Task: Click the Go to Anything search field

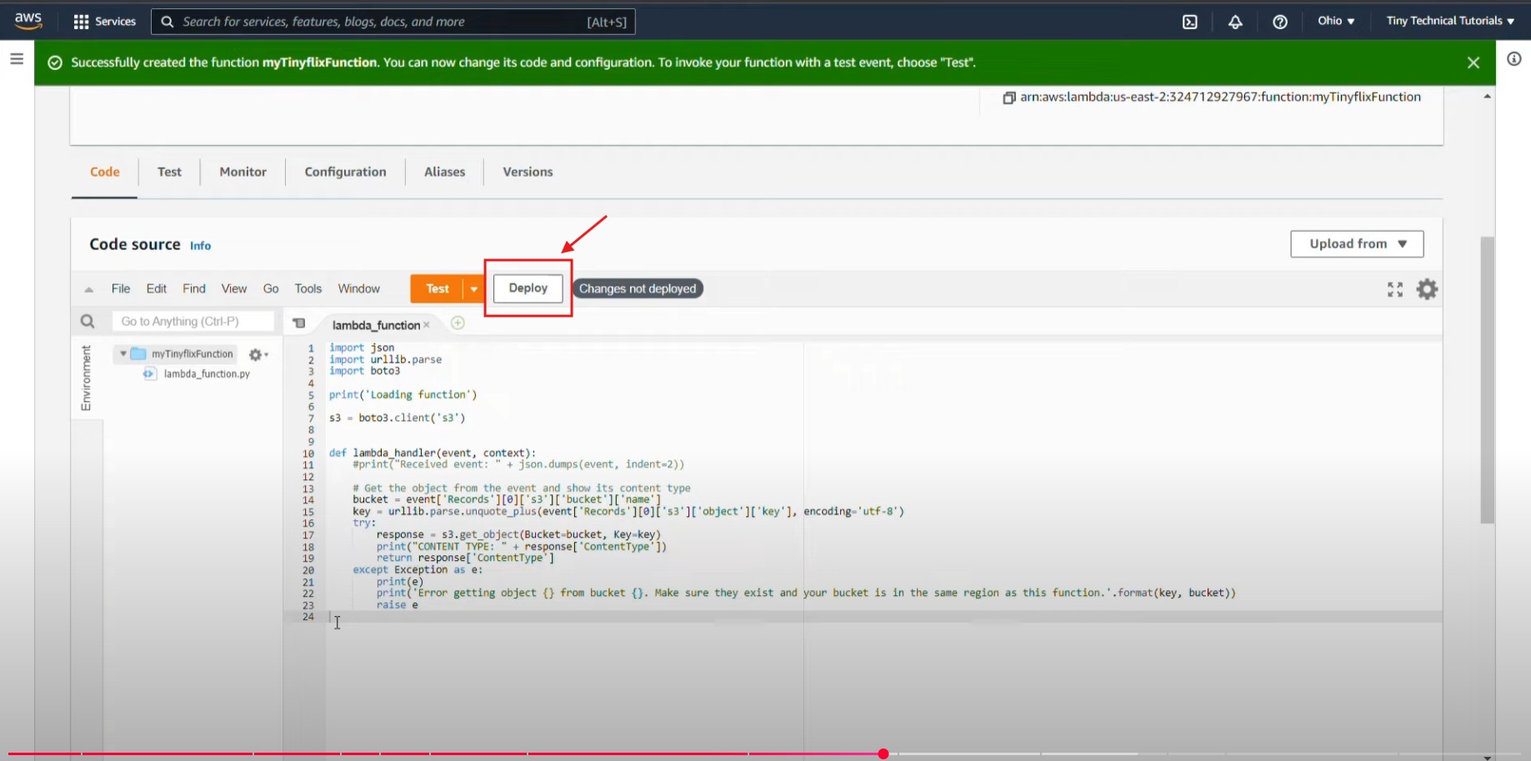Action: [x=193, y=322]
